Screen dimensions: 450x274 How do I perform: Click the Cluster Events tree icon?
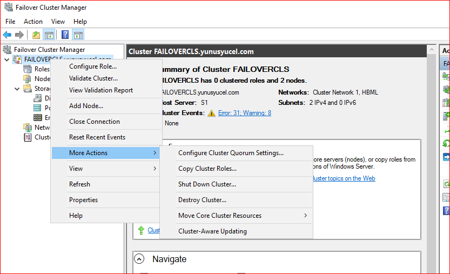click(28, 137)
